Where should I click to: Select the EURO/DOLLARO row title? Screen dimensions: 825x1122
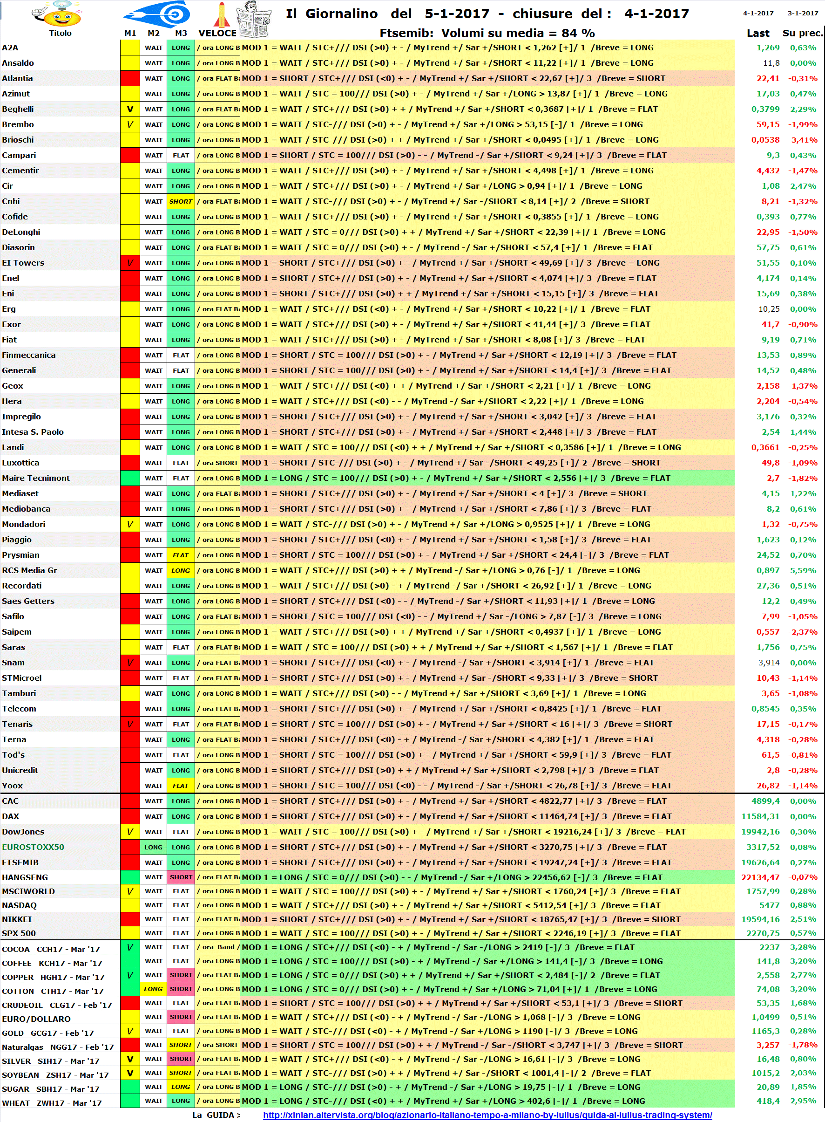[36, 1019]
